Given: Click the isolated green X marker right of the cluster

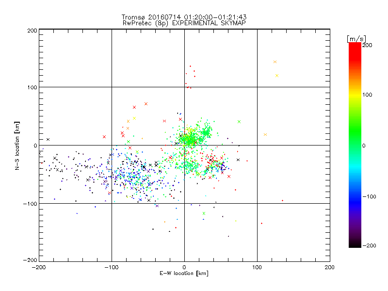Looking at the screenshot, I should coord(239,122).
